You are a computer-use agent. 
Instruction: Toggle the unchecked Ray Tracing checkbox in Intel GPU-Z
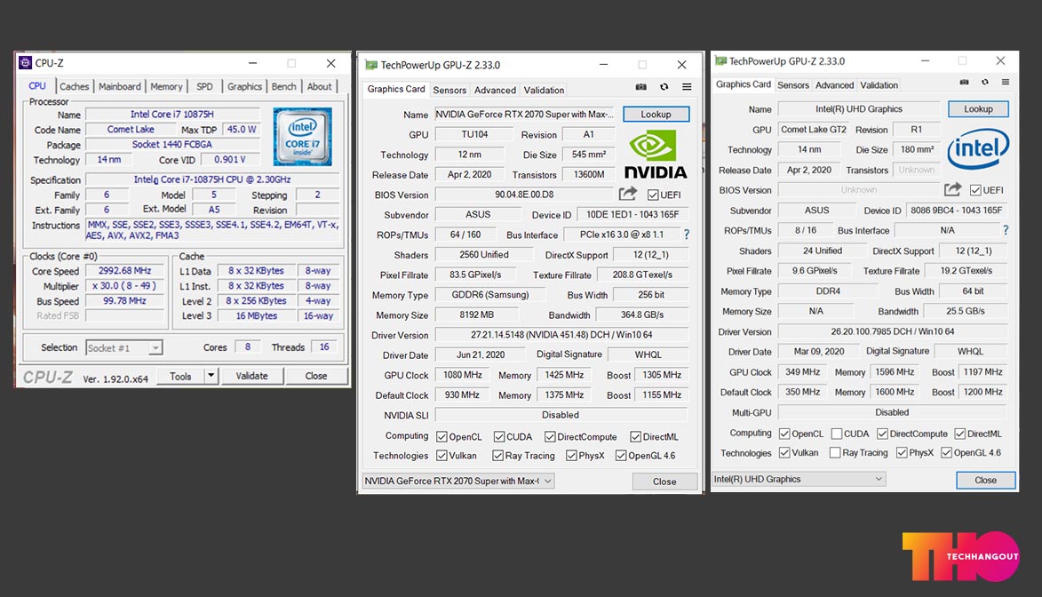[x=835, y=453]
